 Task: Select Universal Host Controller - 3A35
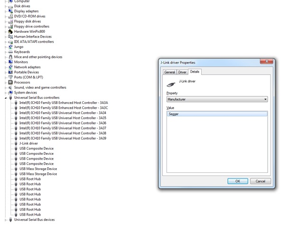[63, 118]
